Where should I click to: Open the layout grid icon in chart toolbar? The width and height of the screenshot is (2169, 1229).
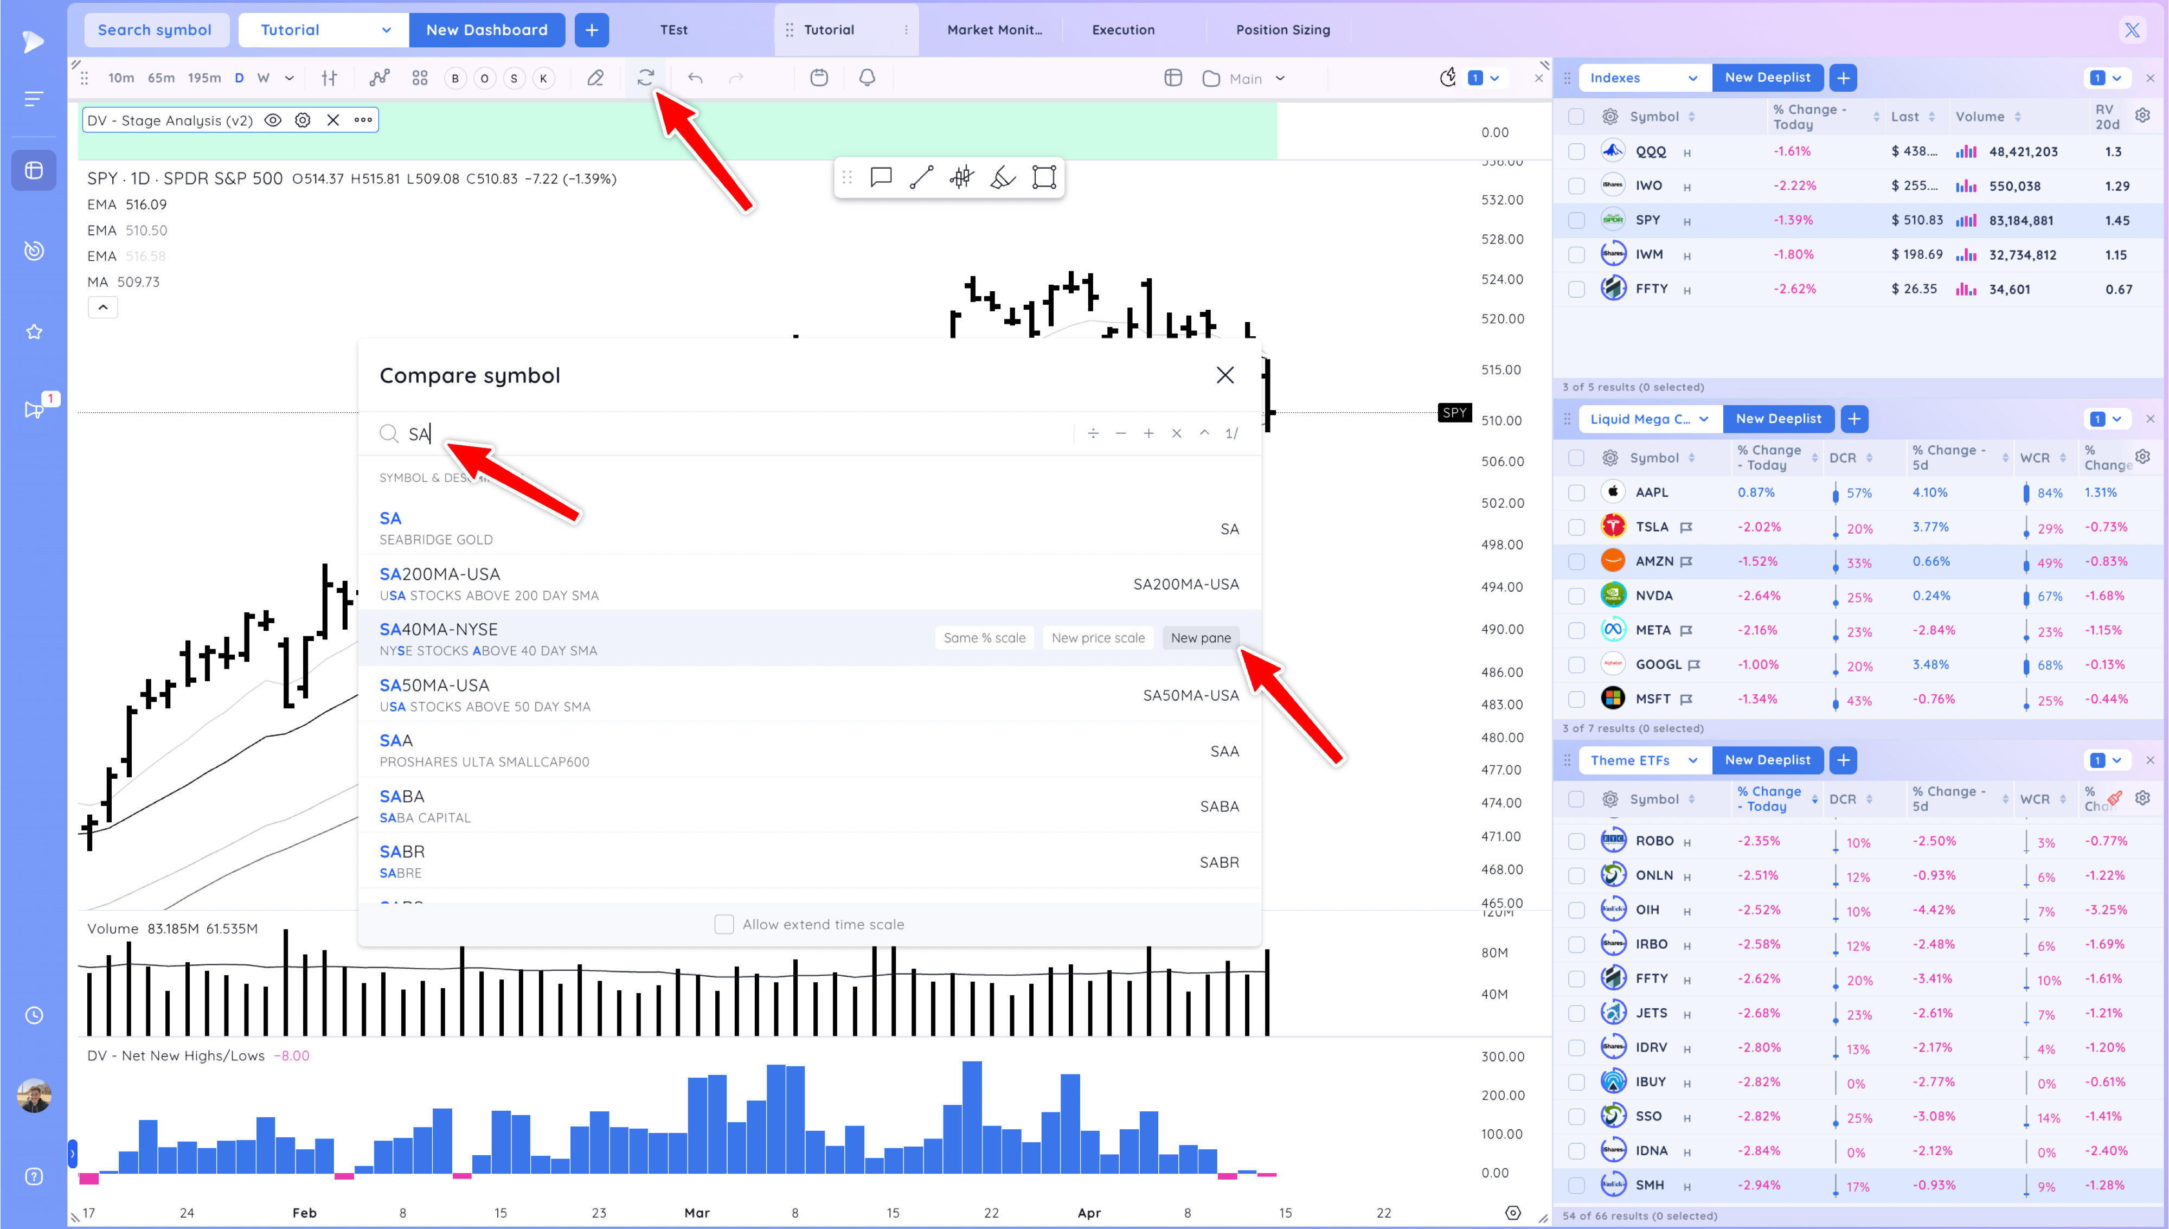point(419,78)
